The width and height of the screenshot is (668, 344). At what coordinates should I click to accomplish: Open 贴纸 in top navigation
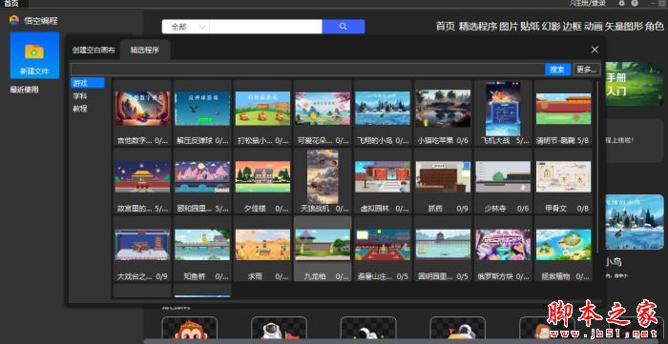(x=530, y=27)
